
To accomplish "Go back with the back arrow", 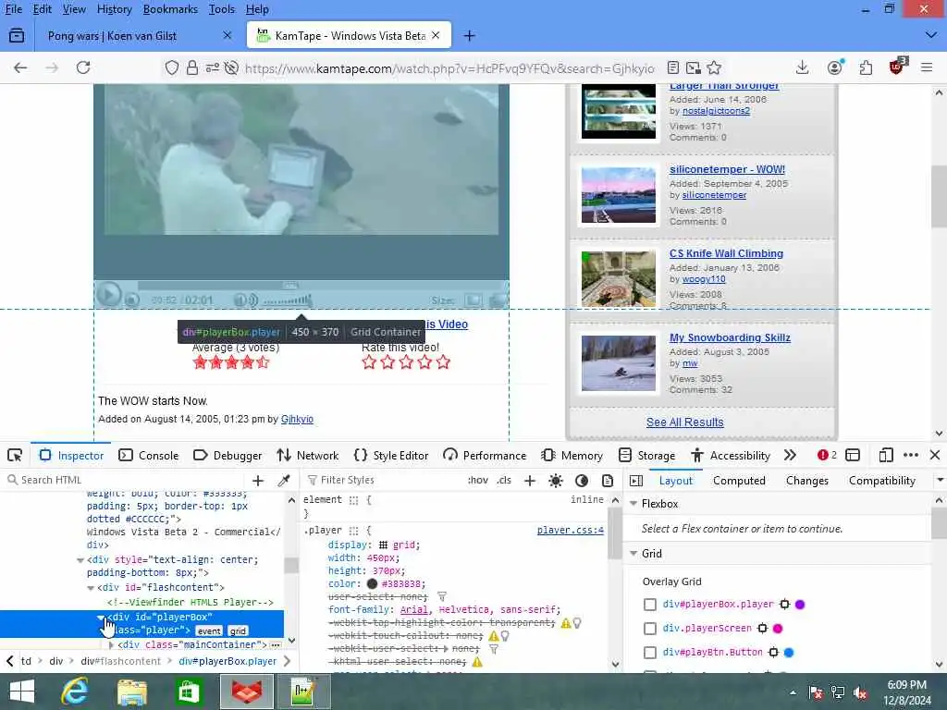I will coord(20,67).
